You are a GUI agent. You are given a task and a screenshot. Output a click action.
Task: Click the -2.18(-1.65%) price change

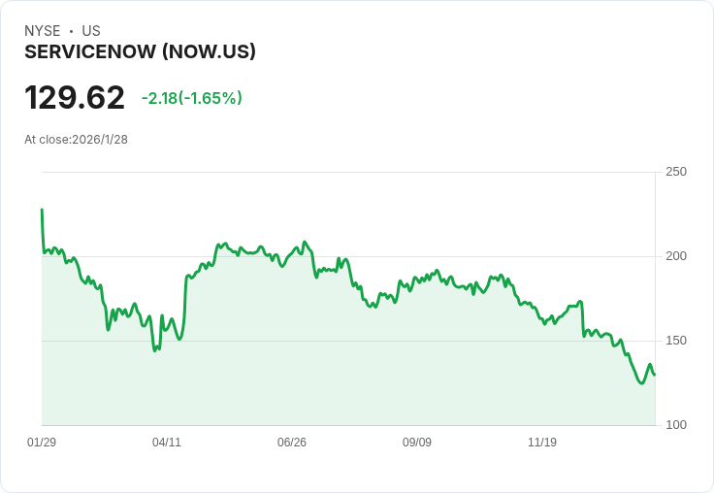pyautogui.click(x=191, y=98)
